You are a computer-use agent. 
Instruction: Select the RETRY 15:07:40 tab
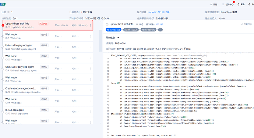[148, 30]
